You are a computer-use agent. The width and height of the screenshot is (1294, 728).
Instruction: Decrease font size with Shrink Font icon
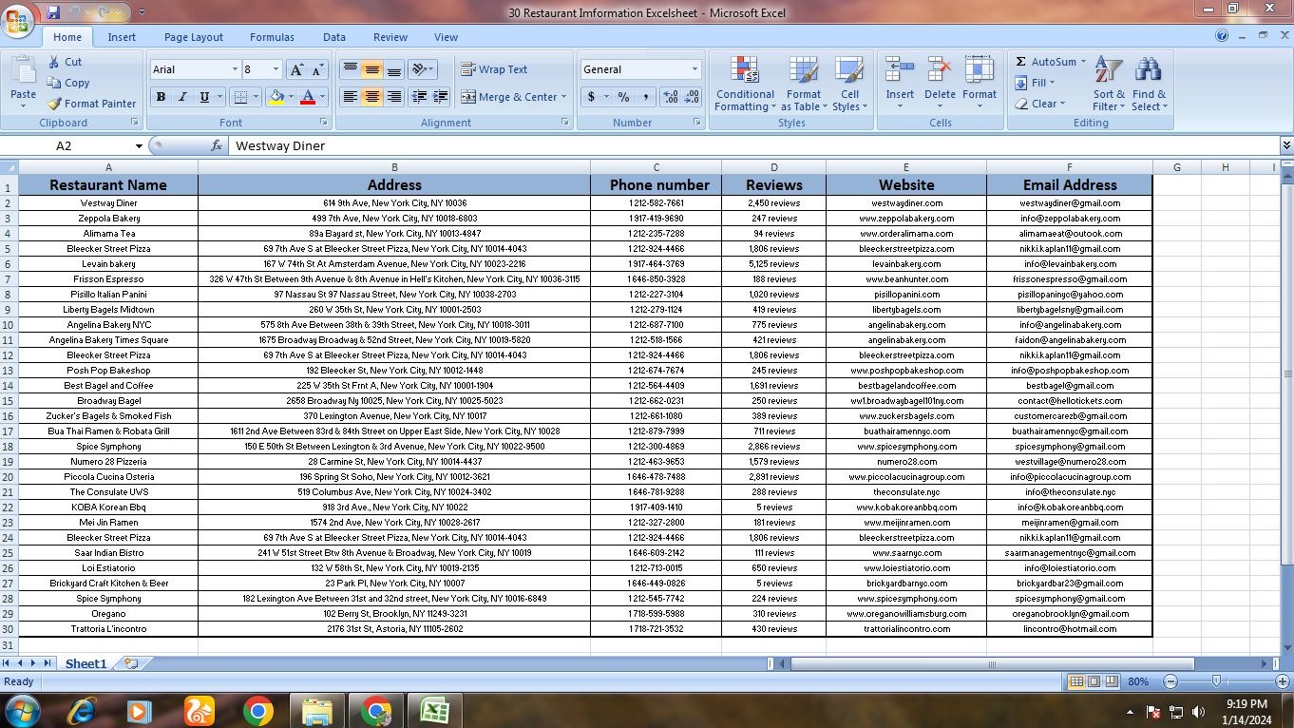click(316, 69)
